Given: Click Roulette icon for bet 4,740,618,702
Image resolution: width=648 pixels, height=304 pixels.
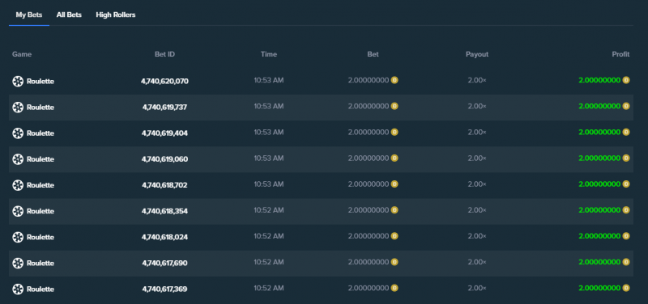Looking at the screenshot, I should click(18, 185).
